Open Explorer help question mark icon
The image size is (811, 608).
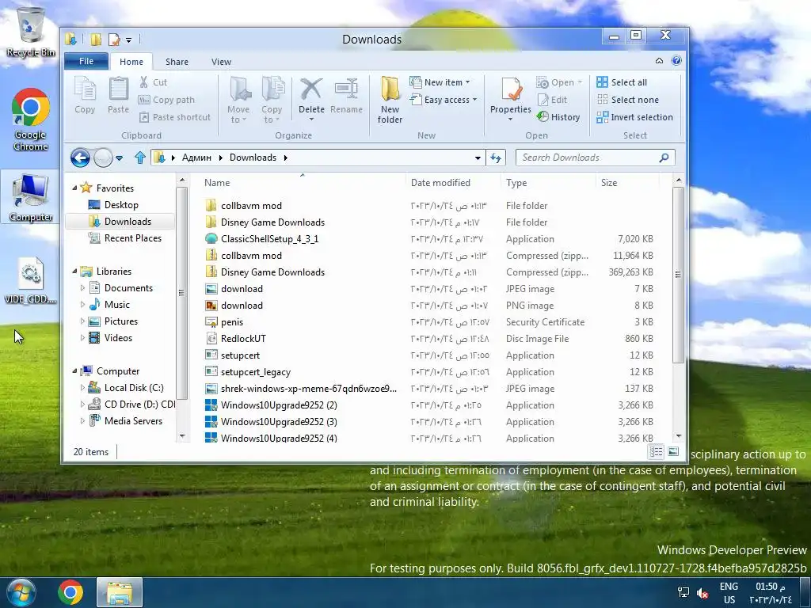[x=676, y=60]
